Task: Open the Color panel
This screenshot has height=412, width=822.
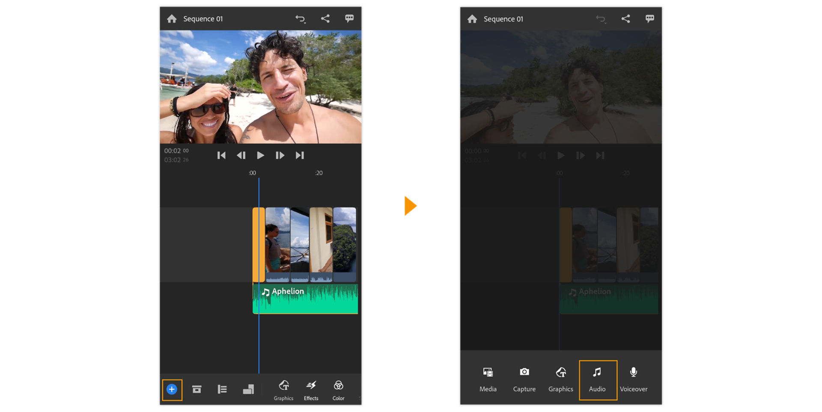Action: point(339,390)
